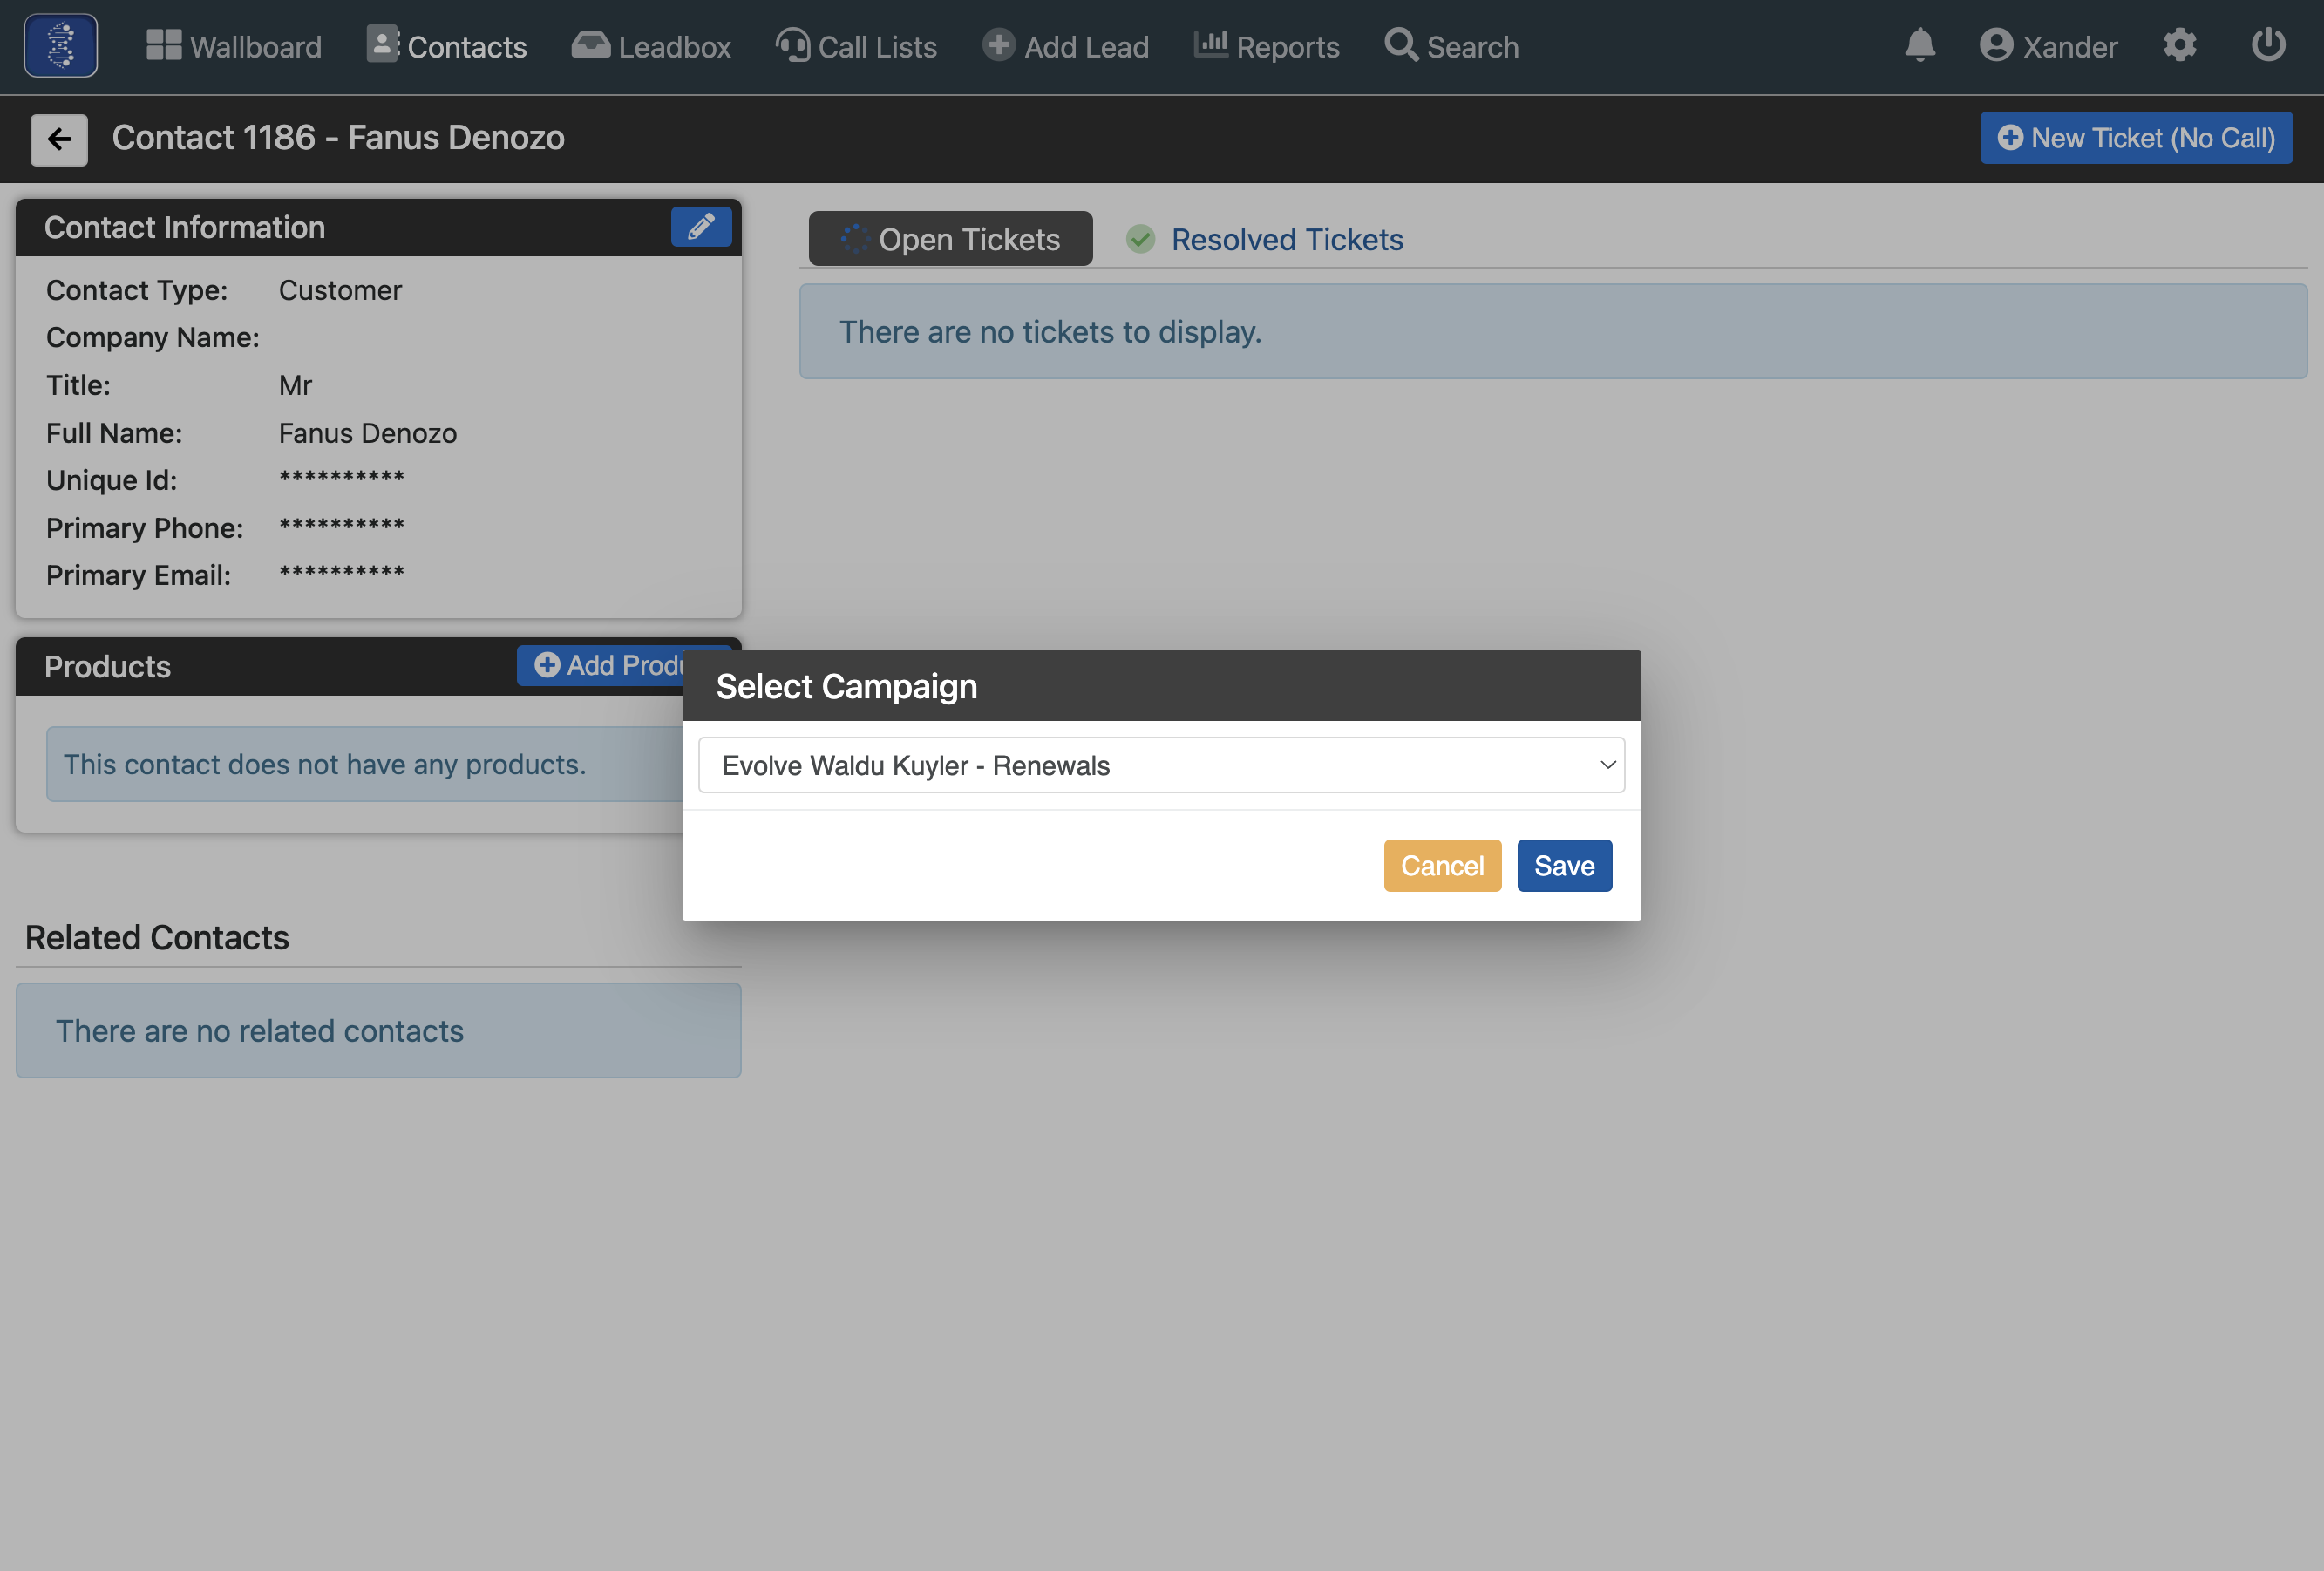The width and height of the screenshot is (2324, 1571).
Task: Click Add Lead in the navbar
Action: (1066, 46)
